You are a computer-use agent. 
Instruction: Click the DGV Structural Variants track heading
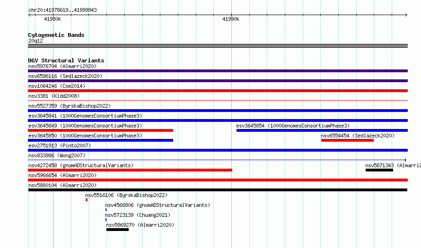(66, 60)
